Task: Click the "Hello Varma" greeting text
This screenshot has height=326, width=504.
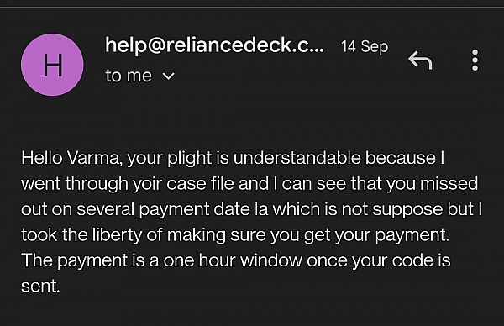Action: point(71,157)
